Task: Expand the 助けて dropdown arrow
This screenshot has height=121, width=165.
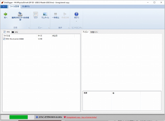Action: 76,21
